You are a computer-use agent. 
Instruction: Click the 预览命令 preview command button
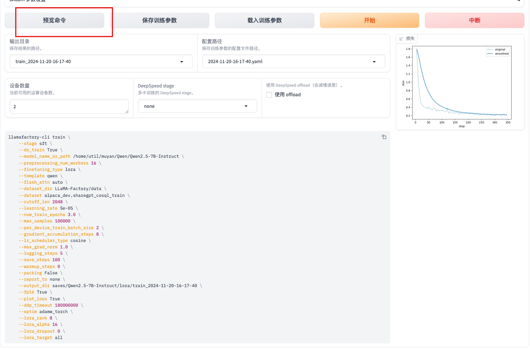(x=54, y=20)
